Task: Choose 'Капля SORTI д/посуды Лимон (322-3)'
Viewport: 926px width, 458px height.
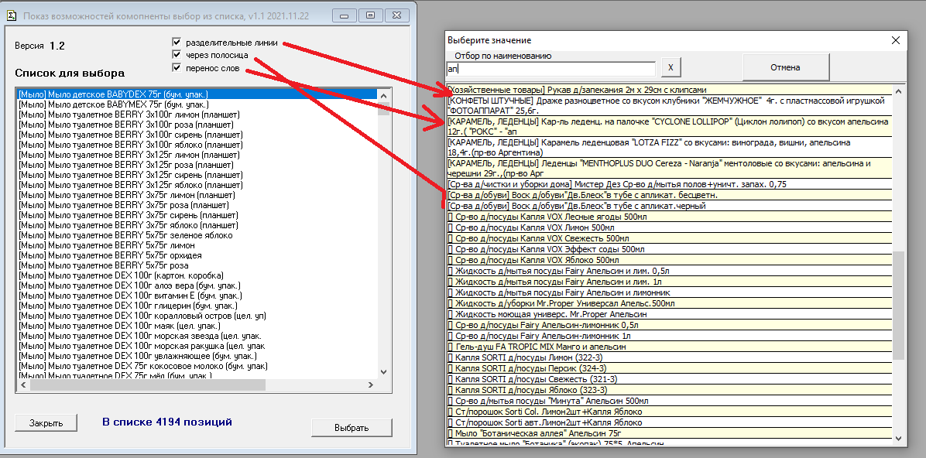Action: 669,357
